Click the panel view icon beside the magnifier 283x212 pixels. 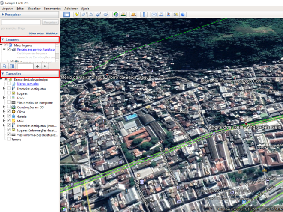click(x=12, y=66)
